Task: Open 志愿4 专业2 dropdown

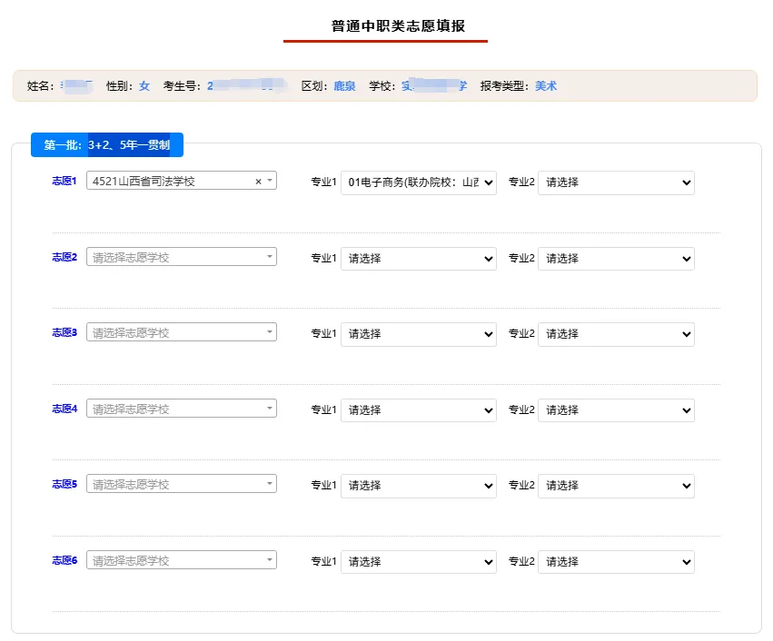Action: coord(616,410)
